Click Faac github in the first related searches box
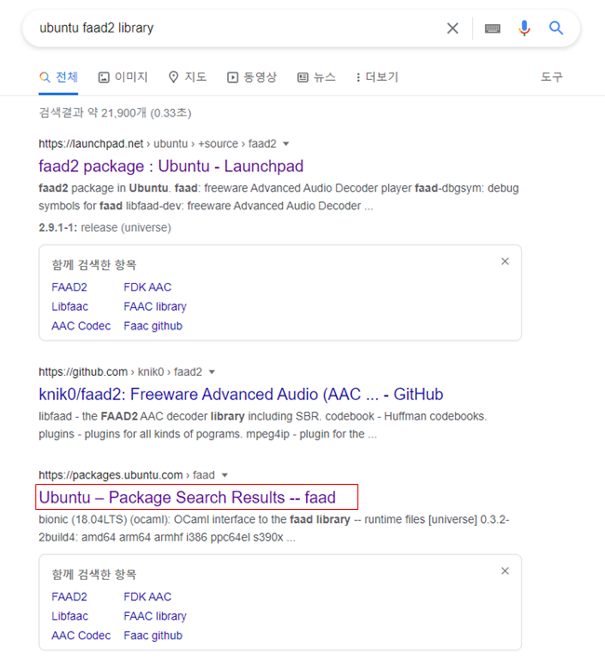This screenshot has height=670, width=605. click(153, 326)
